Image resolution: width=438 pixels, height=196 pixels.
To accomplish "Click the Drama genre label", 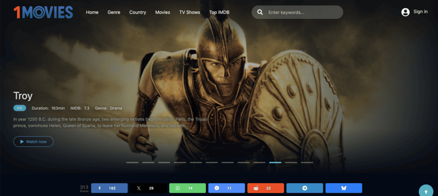I will 116,108.
